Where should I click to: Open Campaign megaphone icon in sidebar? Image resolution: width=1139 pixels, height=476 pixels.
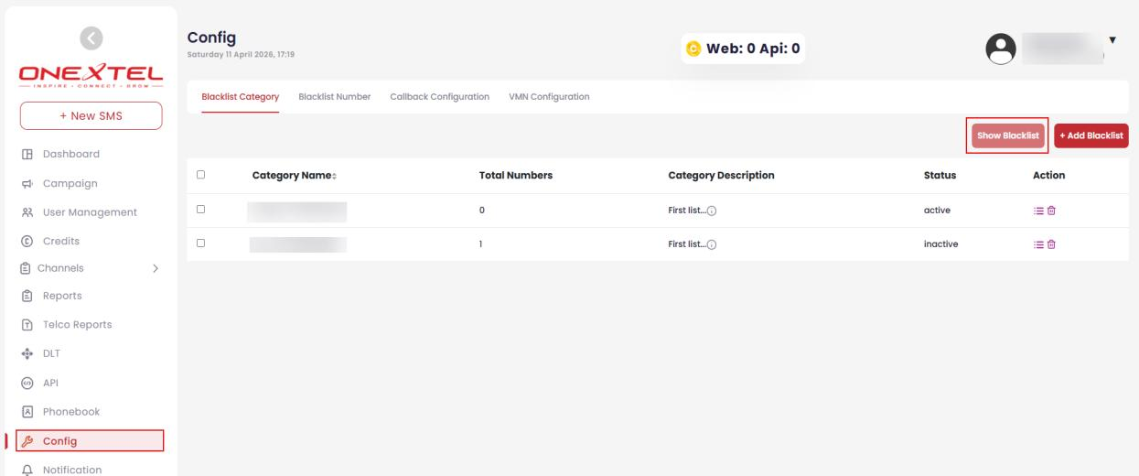coord(27,183)
